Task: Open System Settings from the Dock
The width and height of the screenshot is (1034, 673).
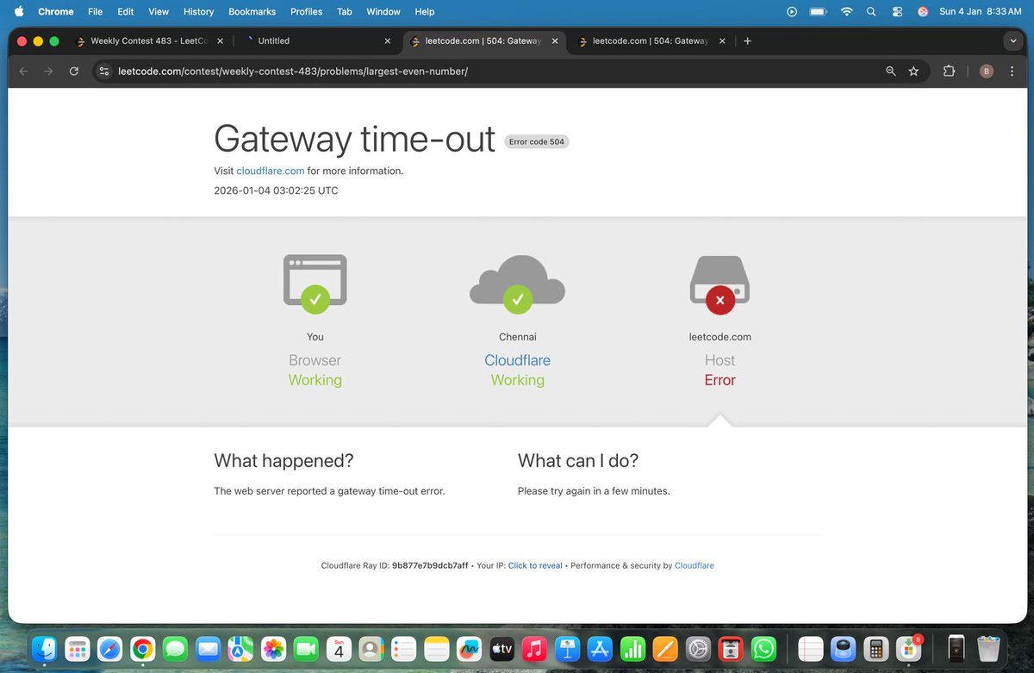Action: coord(698,648)
